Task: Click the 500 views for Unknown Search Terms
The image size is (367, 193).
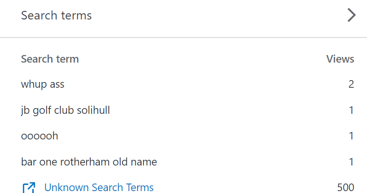Action: pyautogui.click(x=346, y=188)
